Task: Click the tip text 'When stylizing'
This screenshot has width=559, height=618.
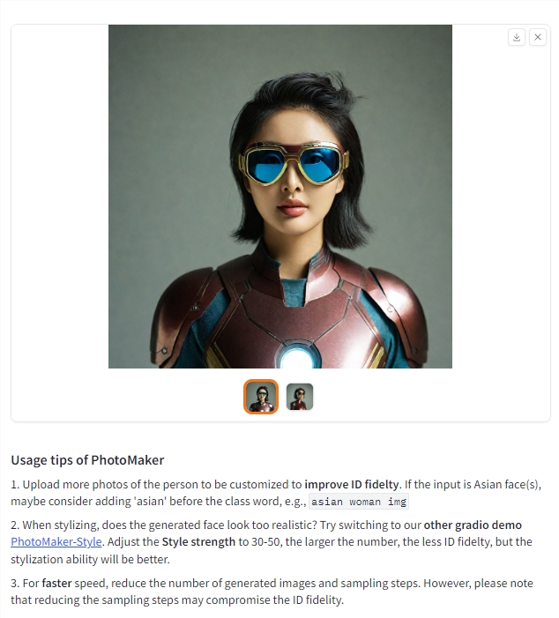Action: pyautogui.click(x=61, y=525)
